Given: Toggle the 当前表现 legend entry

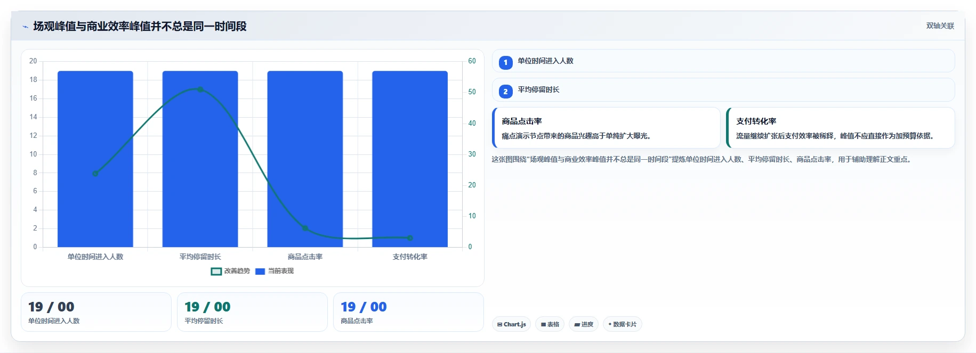Looking at the screenshot, I should pos(275,271).
